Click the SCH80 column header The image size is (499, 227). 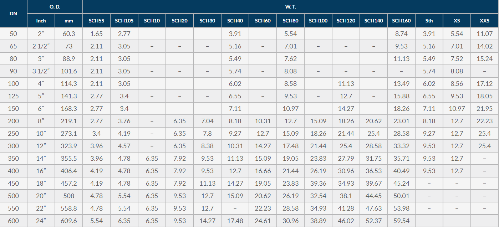pos(290,21)
